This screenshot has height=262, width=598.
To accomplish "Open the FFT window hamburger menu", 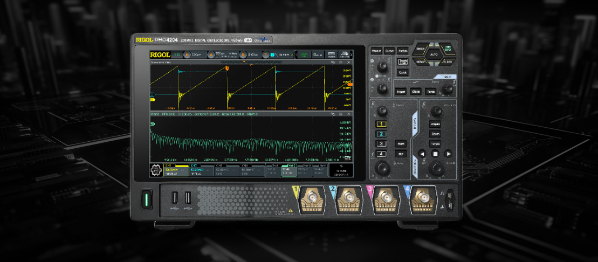I will [341, 114].
